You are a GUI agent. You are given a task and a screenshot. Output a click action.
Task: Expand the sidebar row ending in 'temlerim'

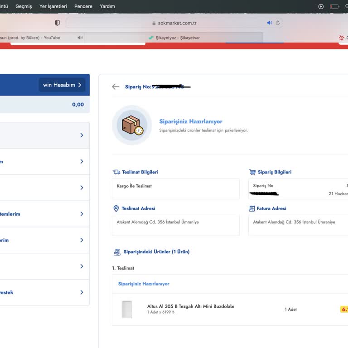coord(82,214)
